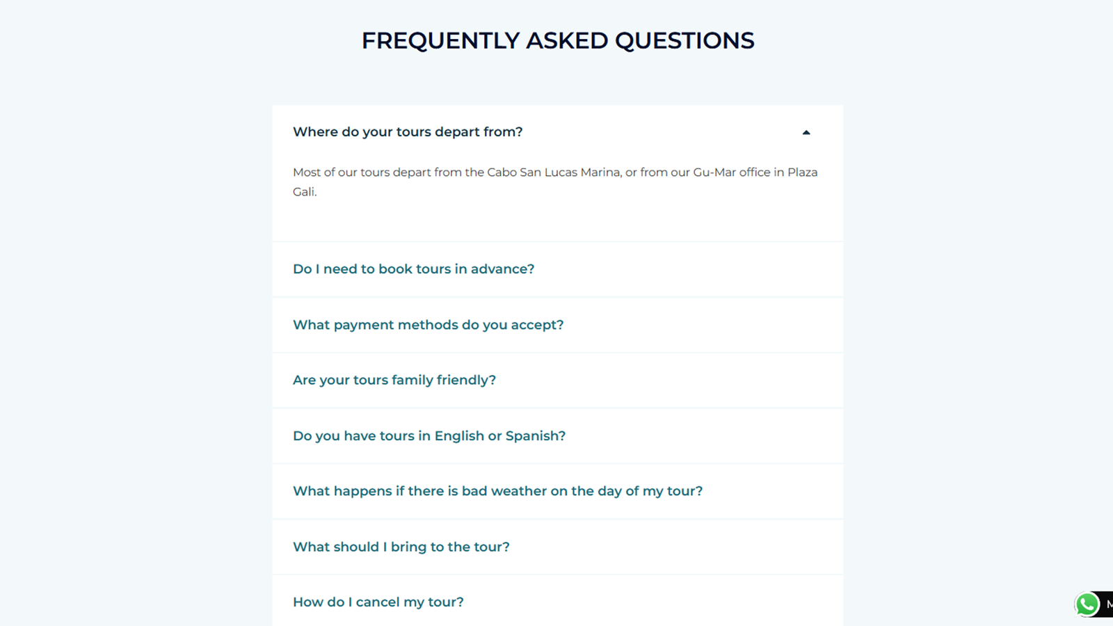Click the word "QUESTIONS" in the page heading

(684, 41)
